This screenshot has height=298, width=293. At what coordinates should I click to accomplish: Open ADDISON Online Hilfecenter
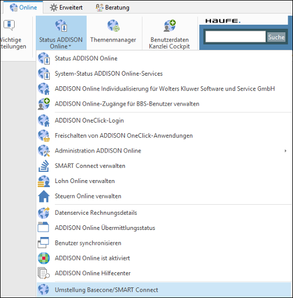point(164,273)
